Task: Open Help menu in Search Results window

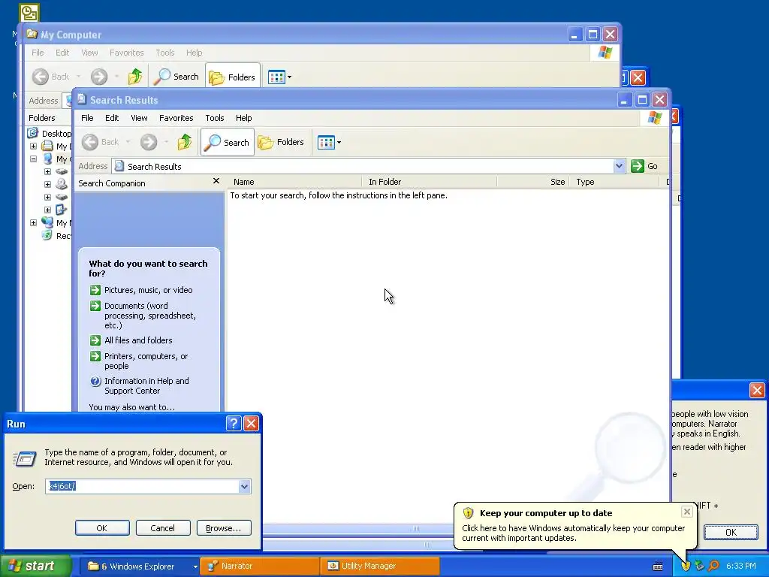Action: pyautogui.click(x=244, y=118)
